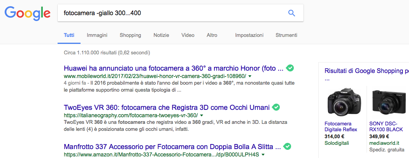Open TwoEyes VR 360 result link
409x158 pixels.
167,107
